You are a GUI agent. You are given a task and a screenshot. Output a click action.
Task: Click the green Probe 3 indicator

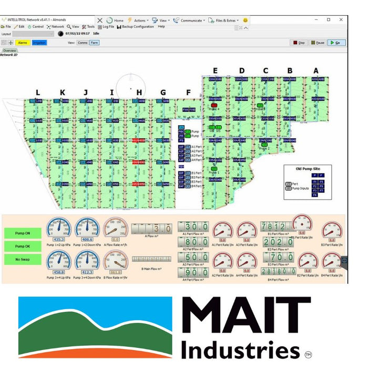260,106
